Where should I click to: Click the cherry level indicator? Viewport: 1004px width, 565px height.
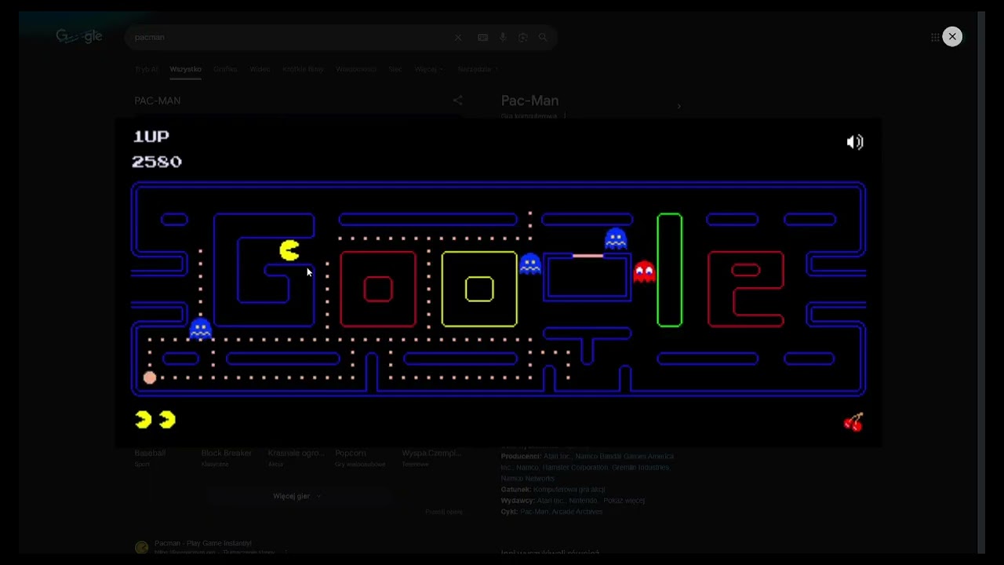click(x=853, y=422)
